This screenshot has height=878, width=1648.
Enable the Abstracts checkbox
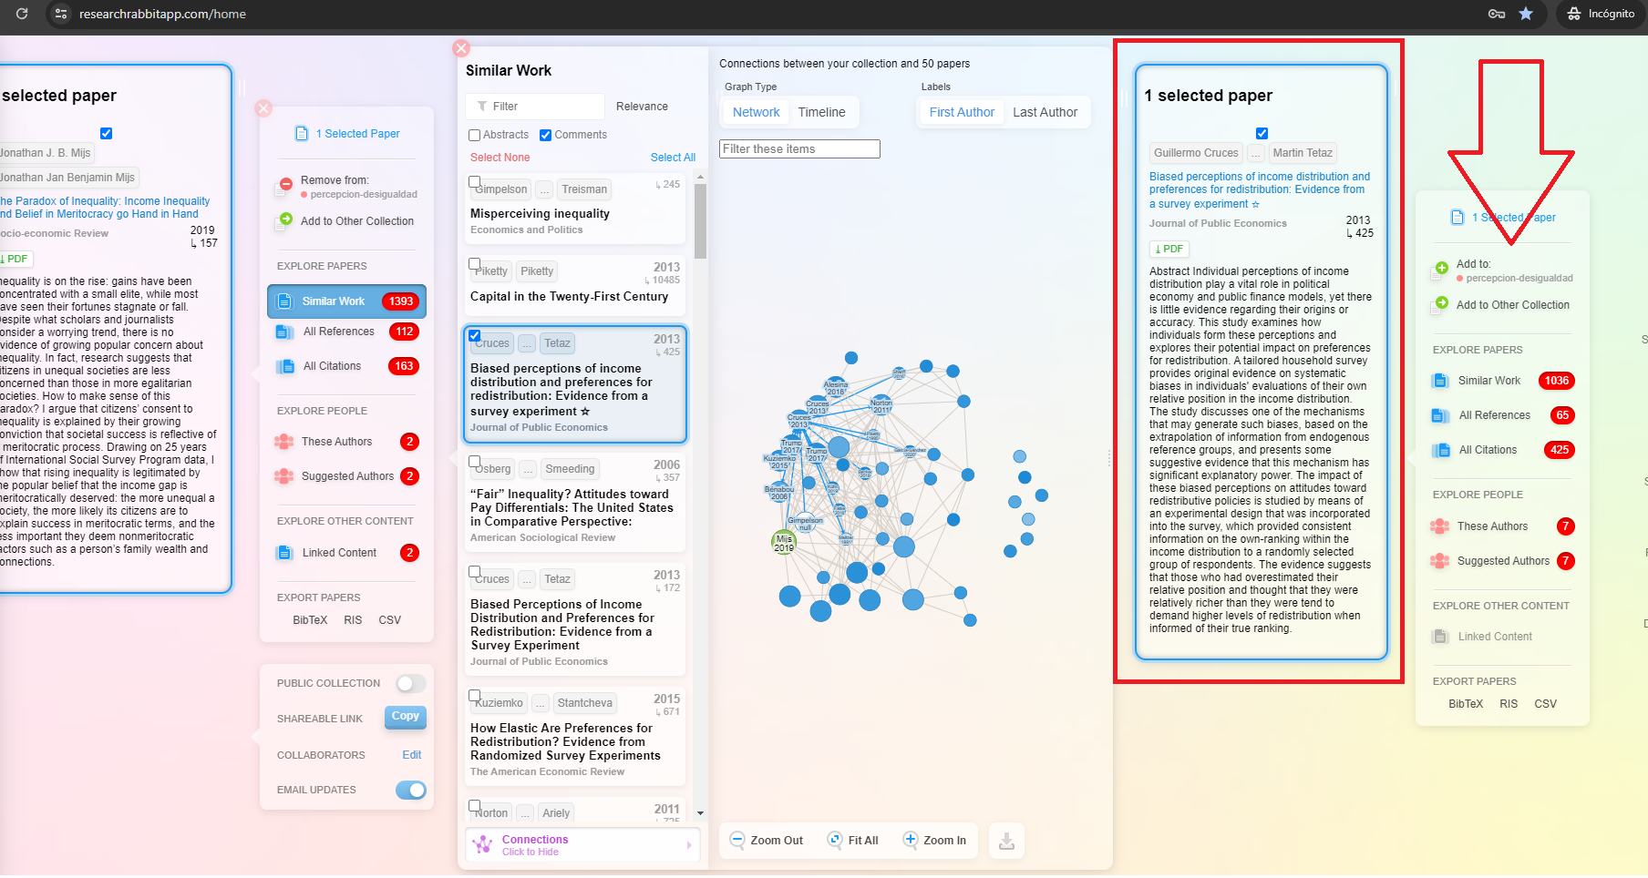[x=475, y=135]
